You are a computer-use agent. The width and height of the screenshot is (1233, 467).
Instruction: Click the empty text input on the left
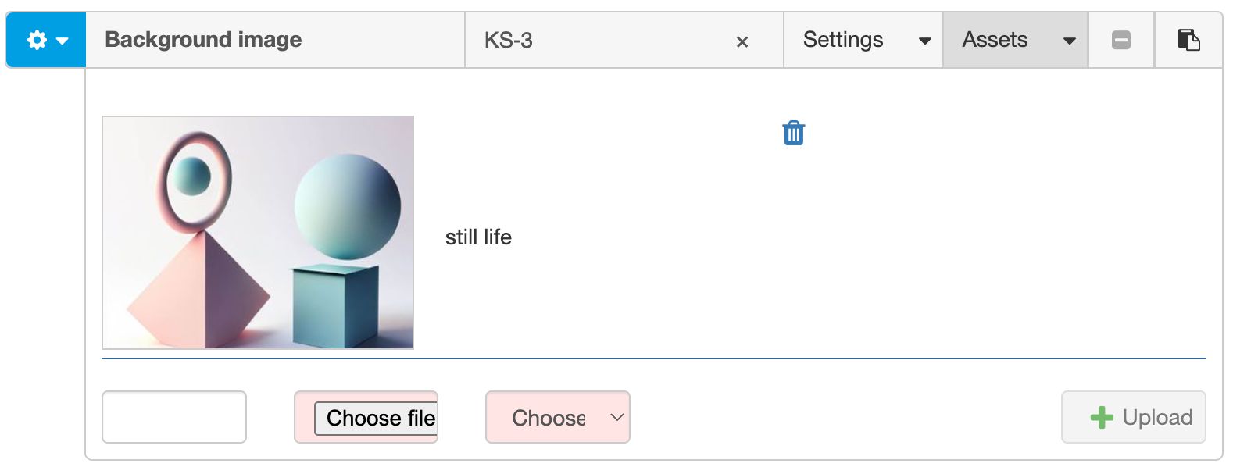[x=173, y=417]
